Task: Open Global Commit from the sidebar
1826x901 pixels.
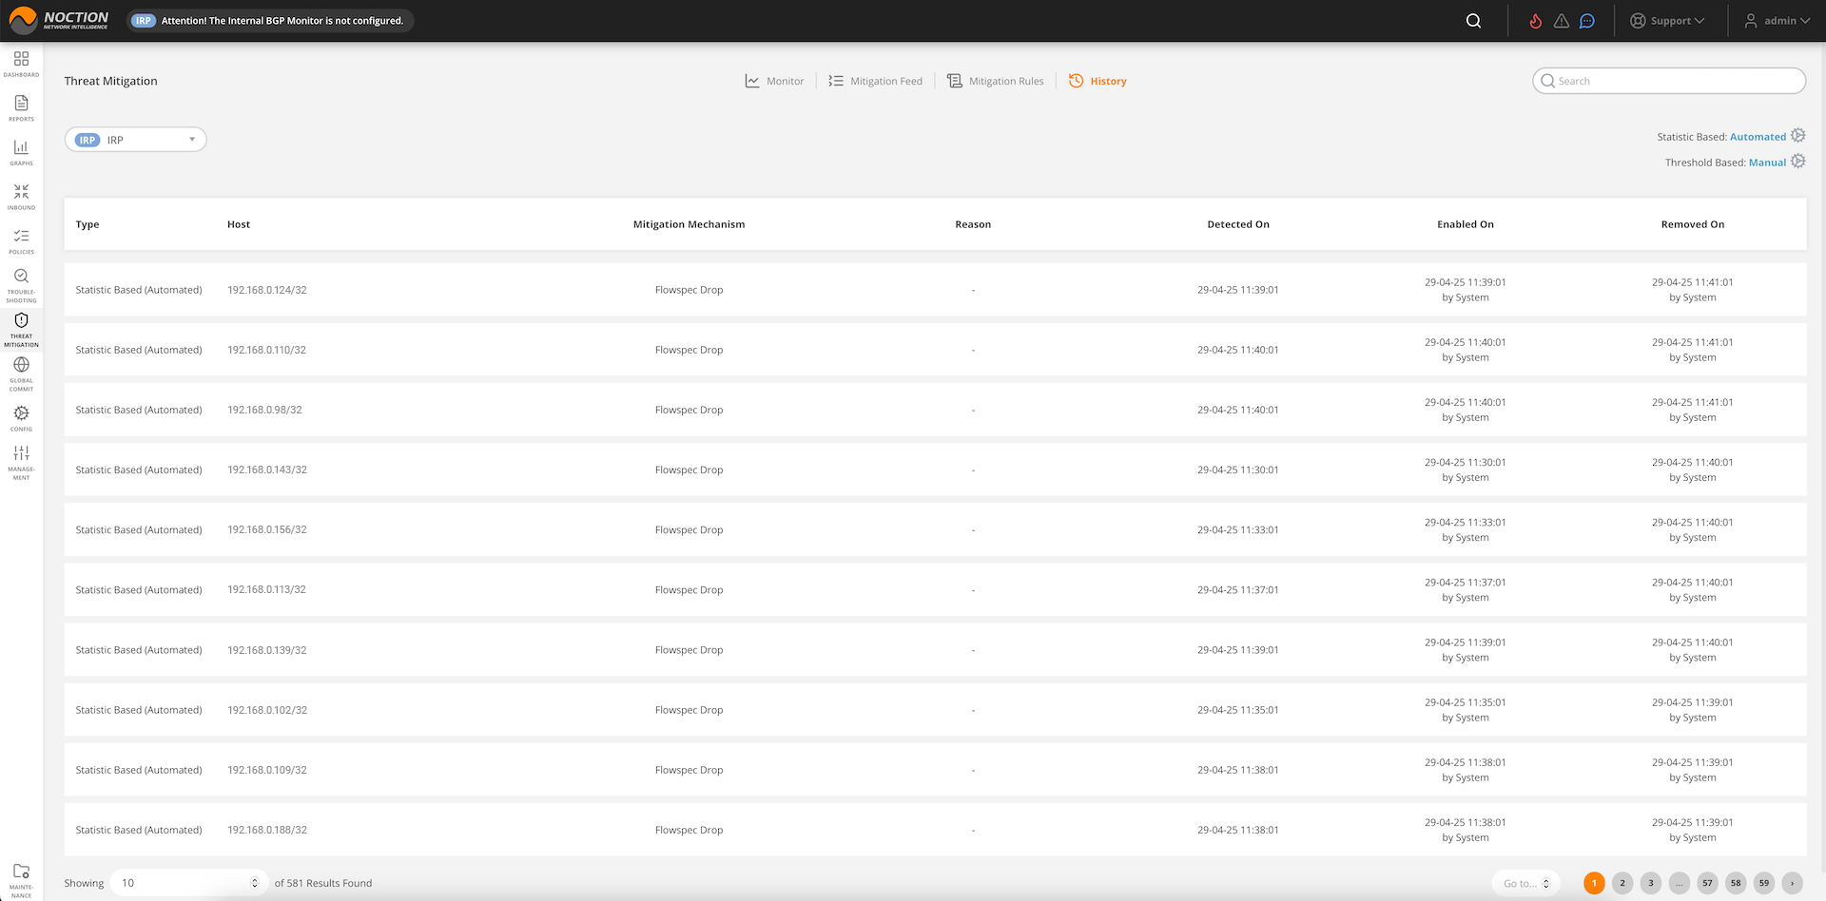Action: pyautogui.click(x=21, y=371)
